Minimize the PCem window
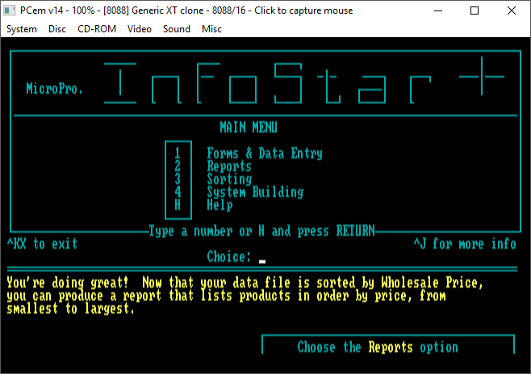Viewport: 531px width, 374px height. pyautogui.click(x=438, y=11)
